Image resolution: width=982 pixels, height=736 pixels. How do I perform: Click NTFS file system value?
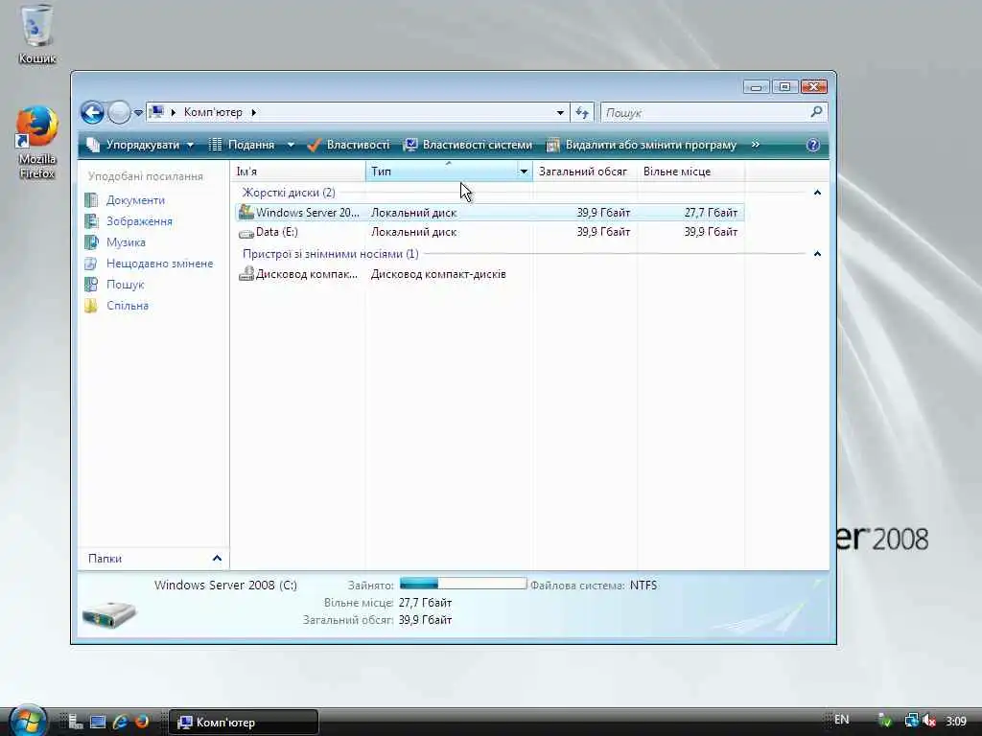[x=643, y=586]
